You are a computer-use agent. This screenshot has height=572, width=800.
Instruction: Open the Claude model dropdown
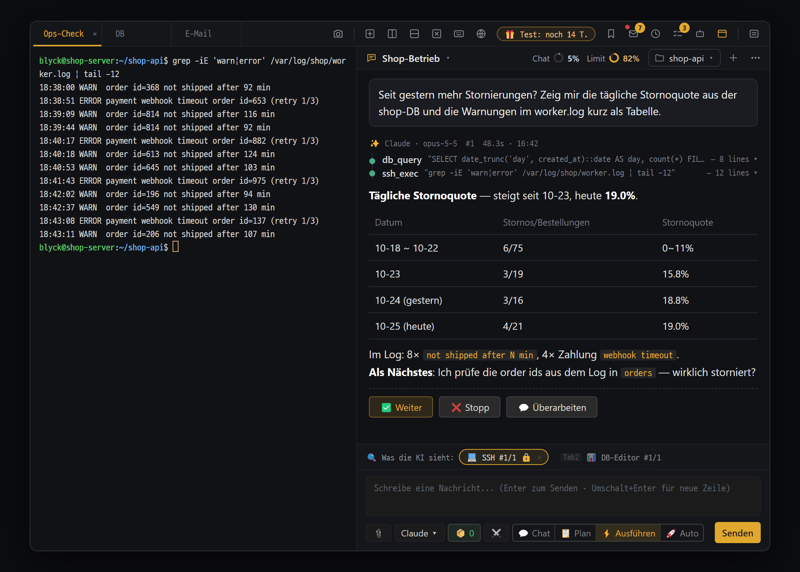(419, 533)
